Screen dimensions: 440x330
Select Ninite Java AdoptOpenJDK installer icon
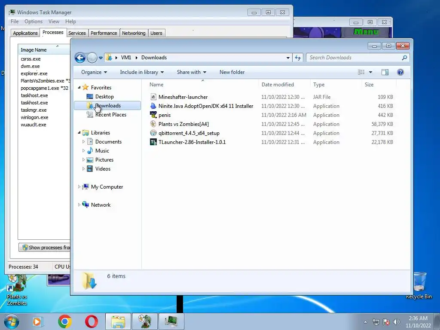pos(153,106)
